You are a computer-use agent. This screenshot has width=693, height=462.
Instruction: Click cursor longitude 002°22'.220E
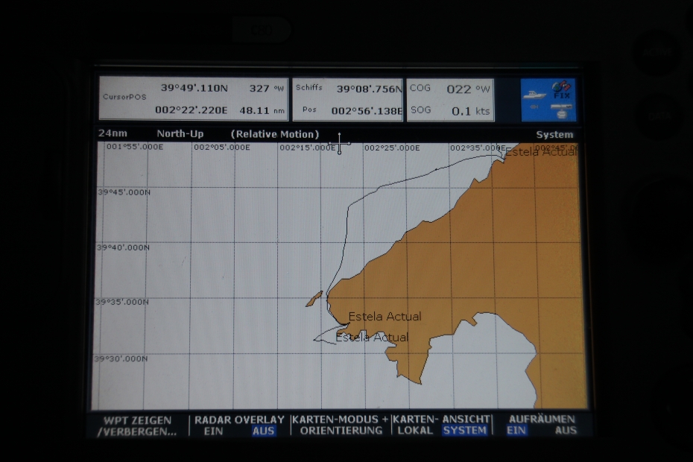[191, 110]
